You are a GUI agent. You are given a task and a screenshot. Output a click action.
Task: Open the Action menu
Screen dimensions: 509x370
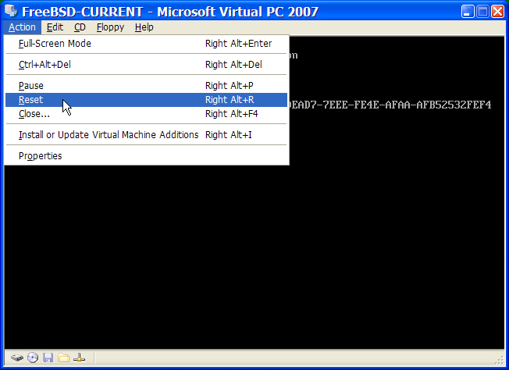pyautogui.click(x=22, y=27)
